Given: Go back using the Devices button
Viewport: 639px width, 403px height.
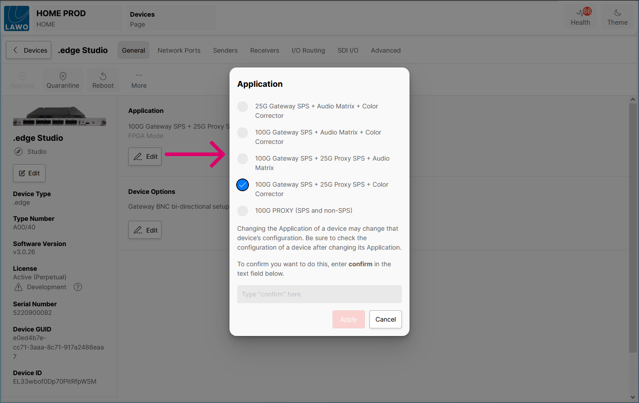Looking at the screenshot, I should point(29,50).
